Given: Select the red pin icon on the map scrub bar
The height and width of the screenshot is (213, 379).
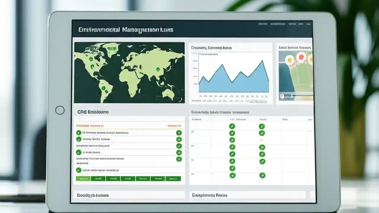Looking at the screenshot, I should coord(282,96).
